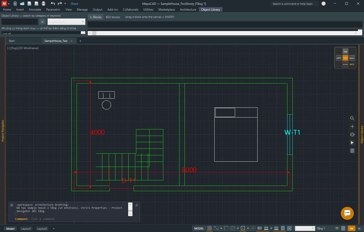364x232 pixels.
Task: Toggle grid display in status bar
Action: 210,228
